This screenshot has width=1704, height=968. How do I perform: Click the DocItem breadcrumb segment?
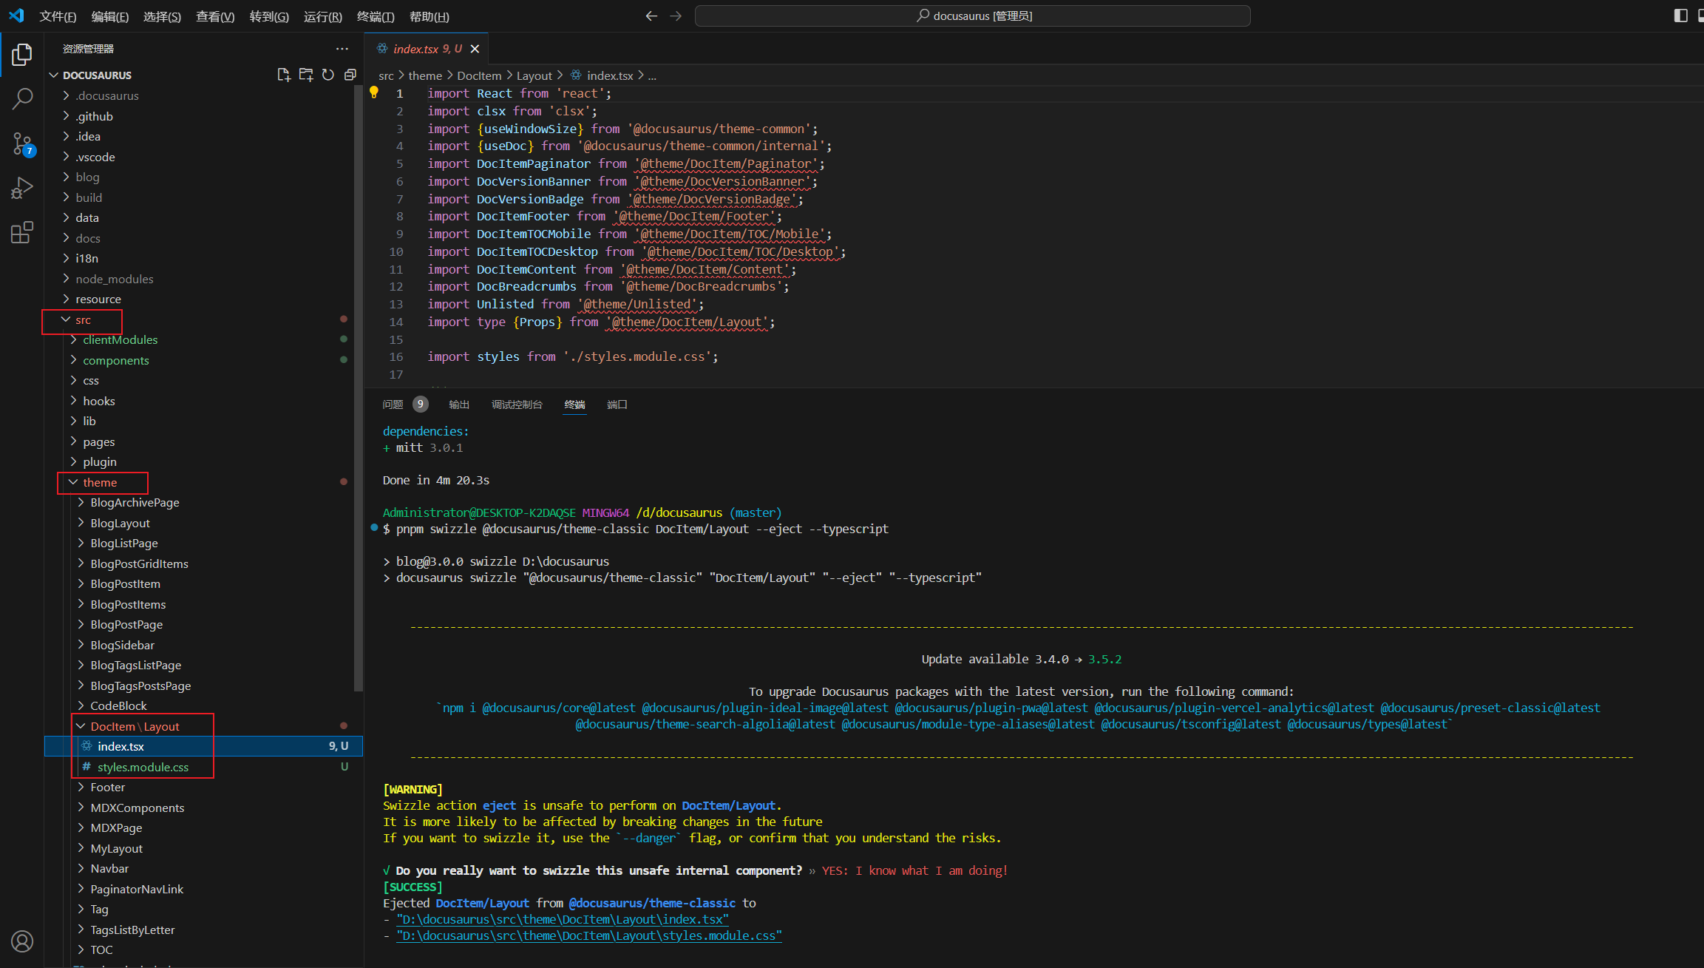(479, 75)
